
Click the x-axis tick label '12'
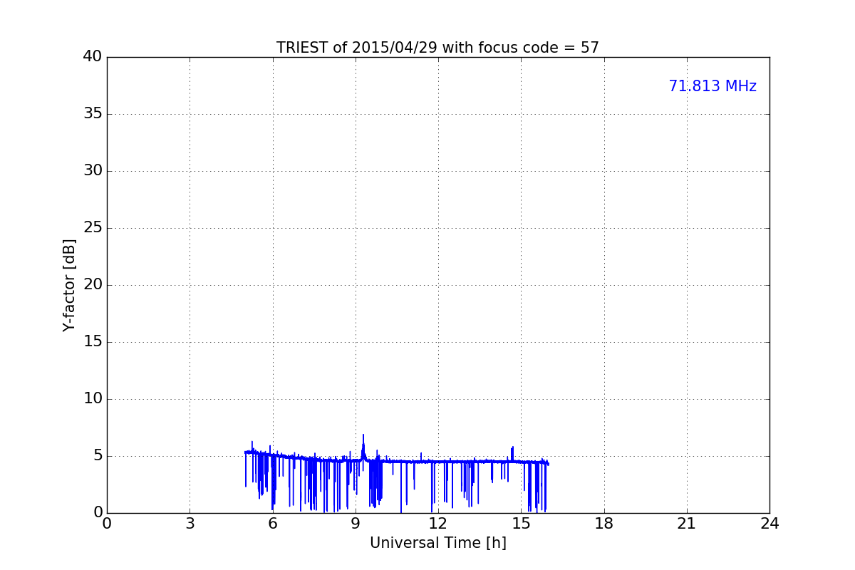438,524
